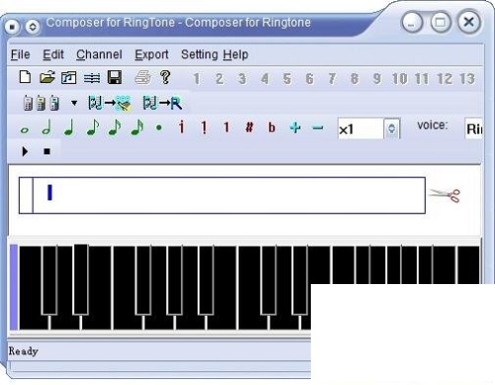This screenshot has width=495, height=385.
Task: Select the whole note duration
Action: [25, 130]
